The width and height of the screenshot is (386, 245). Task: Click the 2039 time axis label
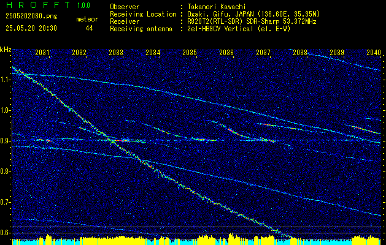pyautogui.click(x=337, y=52)
